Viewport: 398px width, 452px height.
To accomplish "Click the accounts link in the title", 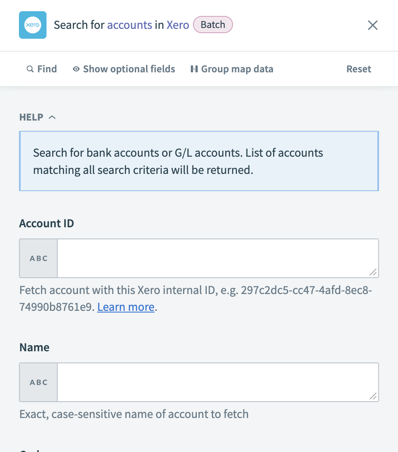I will pos(131,25).
